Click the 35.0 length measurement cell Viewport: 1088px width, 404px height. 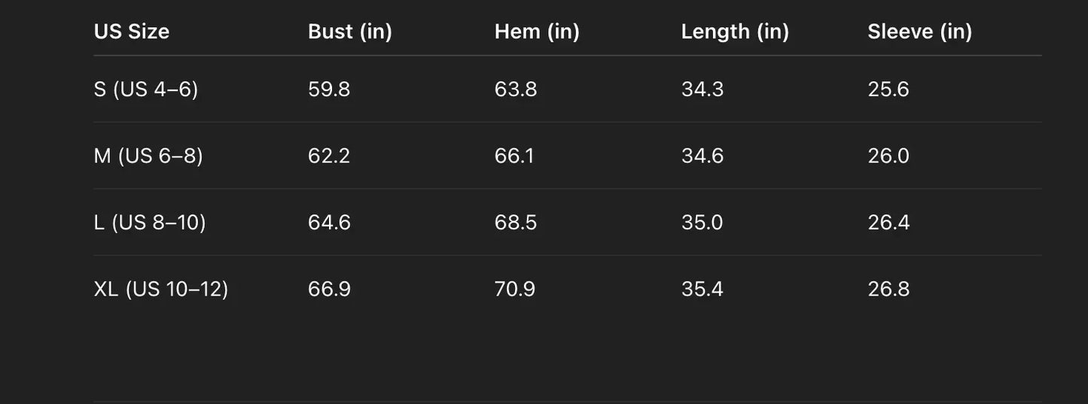tap(702, 223)
